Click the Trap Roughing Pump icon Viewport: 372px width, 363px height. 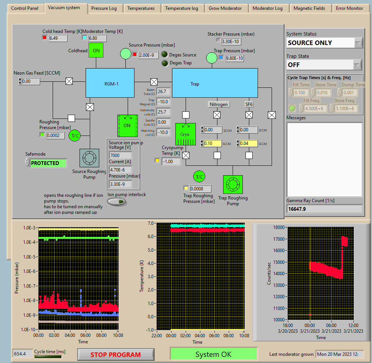233,185
